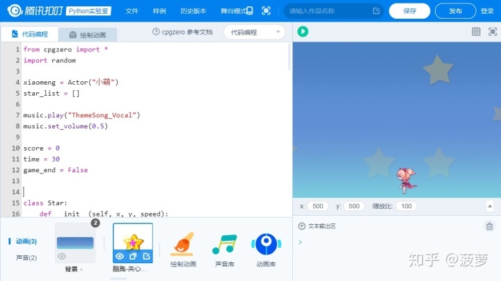501x281 pixels.
Task: Click the line "score = 0"
Action: pyautogui.click(x=42, y=148)
